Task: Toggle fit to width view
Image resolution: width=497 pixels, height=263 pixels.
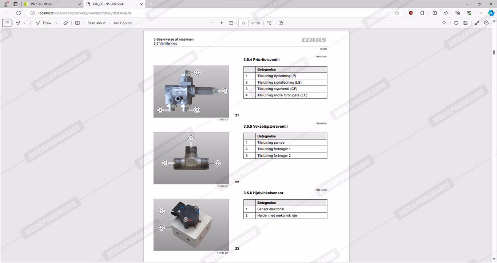Action: [231, 23]
